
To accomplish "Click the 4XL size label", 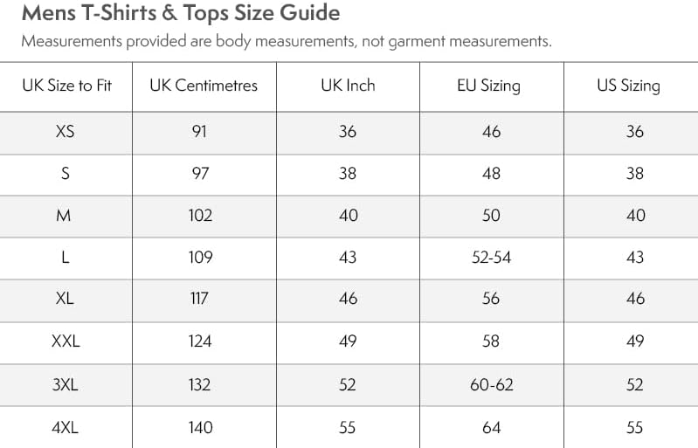I will tap(65, 428).
